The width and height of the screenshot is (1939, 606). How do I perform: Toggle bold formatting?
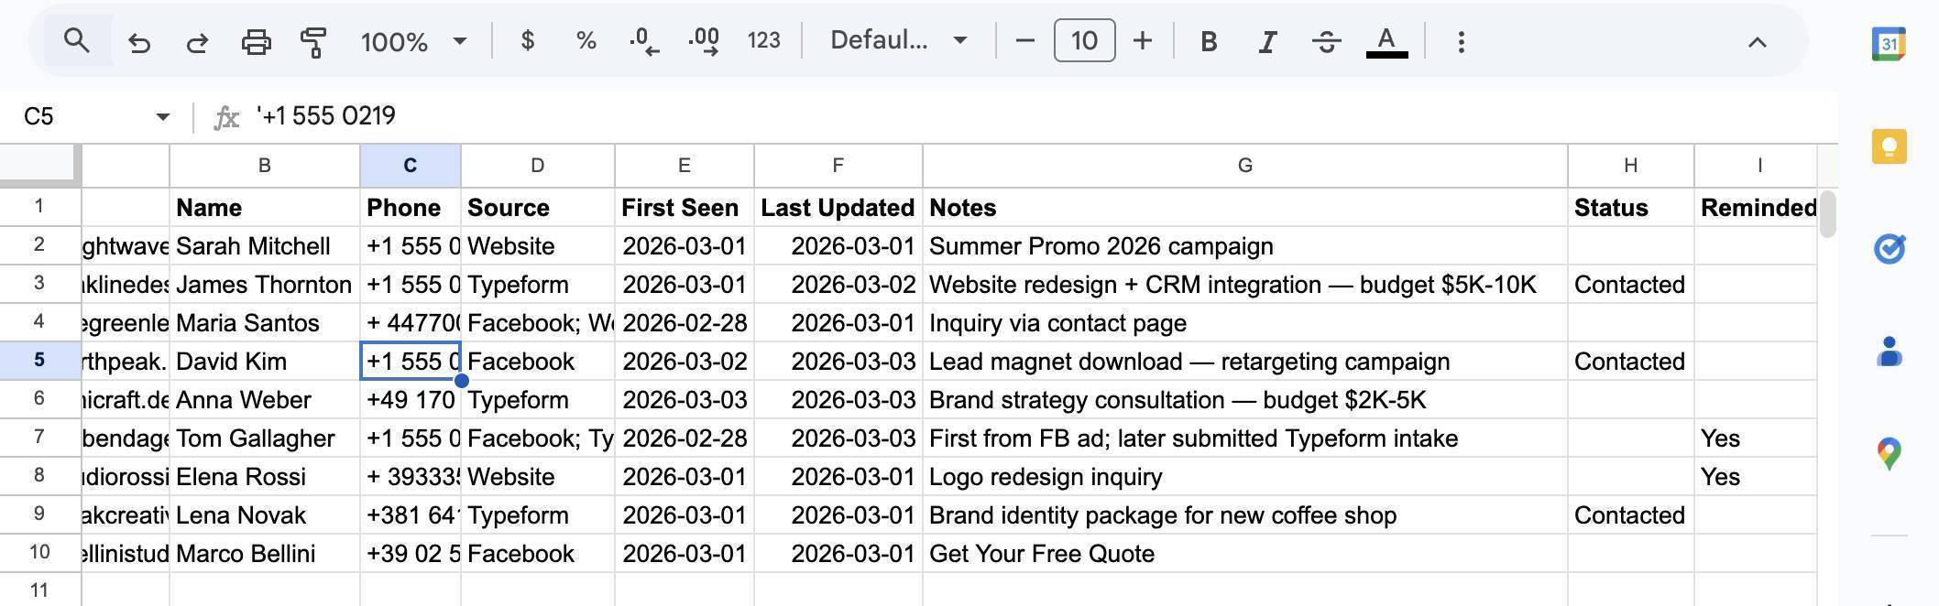tap(1209, 41)
